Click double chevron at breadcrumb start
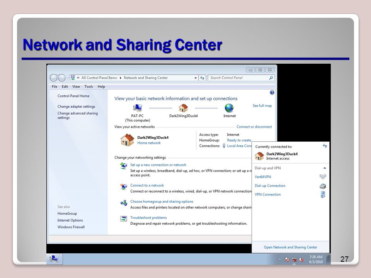The image size is (371, 278). click(78, 78)
